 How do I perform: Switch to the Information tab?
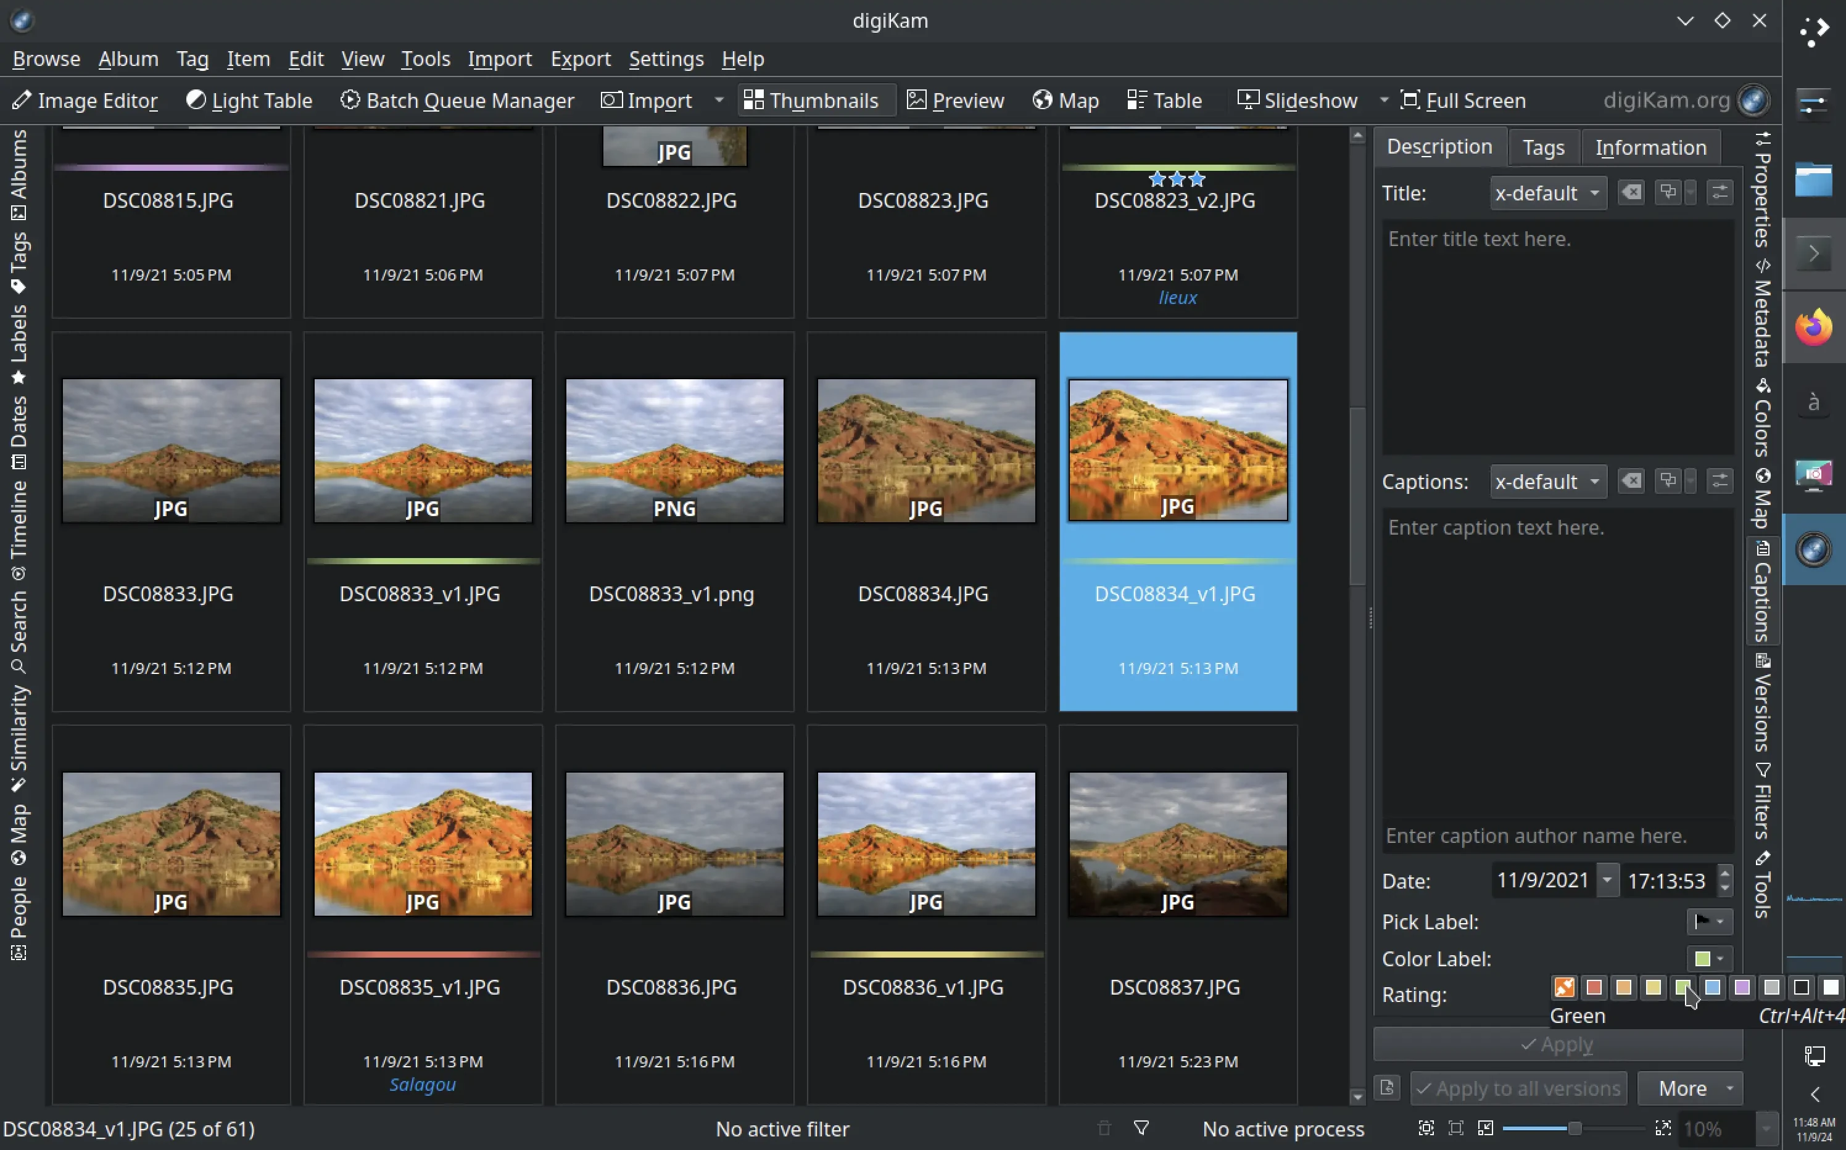tap(1651, 147)
